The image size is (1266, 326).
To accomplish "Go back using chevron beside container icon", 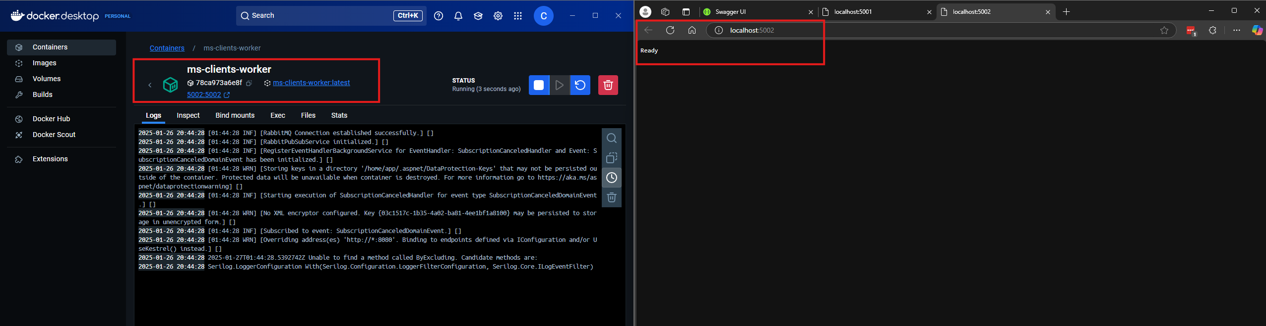I will (150, 85).
